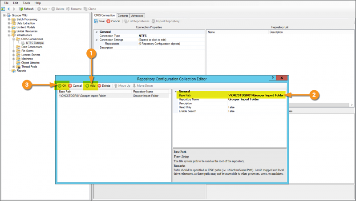356x201 pixels.
Task: Collapse the Infrastructure folder
Action: tap(9, 35)
